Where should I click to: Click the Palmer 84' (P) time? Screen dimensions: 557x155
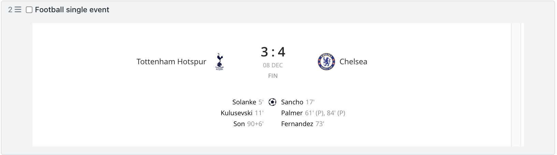point(336,113)
